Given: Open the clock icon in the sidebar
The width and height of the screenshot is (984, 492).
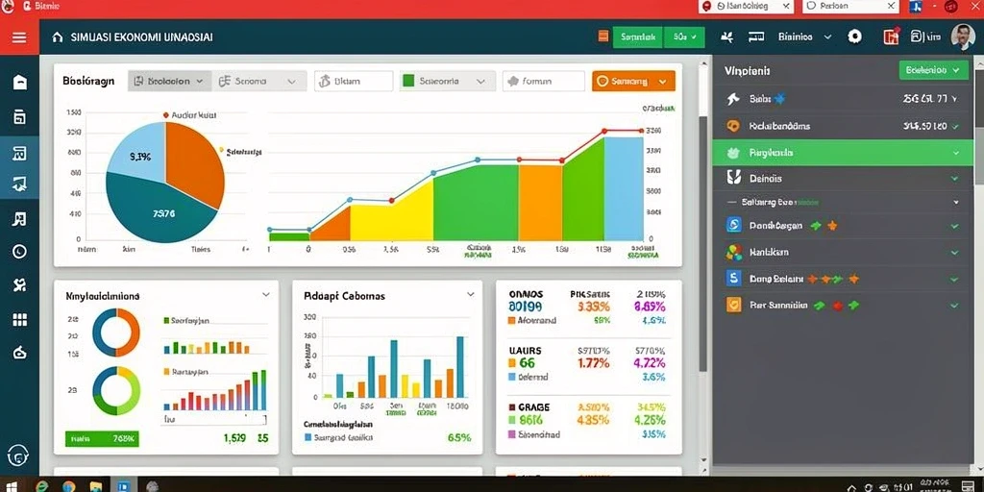Looking at the screenshot, I should [19, 252].
